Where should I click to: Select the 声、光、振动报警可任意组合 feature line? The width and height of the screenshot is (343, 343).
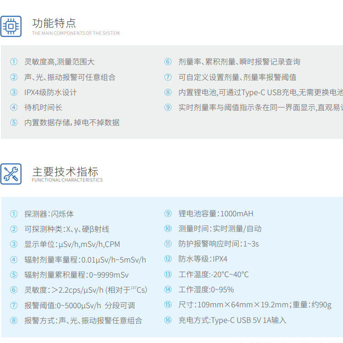click(70, 77)
